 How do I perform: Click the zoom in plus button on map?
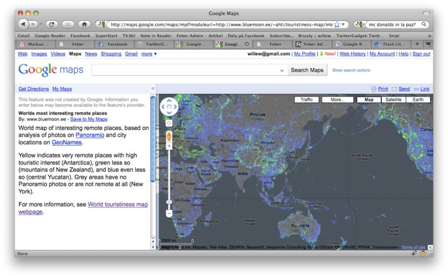169,146
